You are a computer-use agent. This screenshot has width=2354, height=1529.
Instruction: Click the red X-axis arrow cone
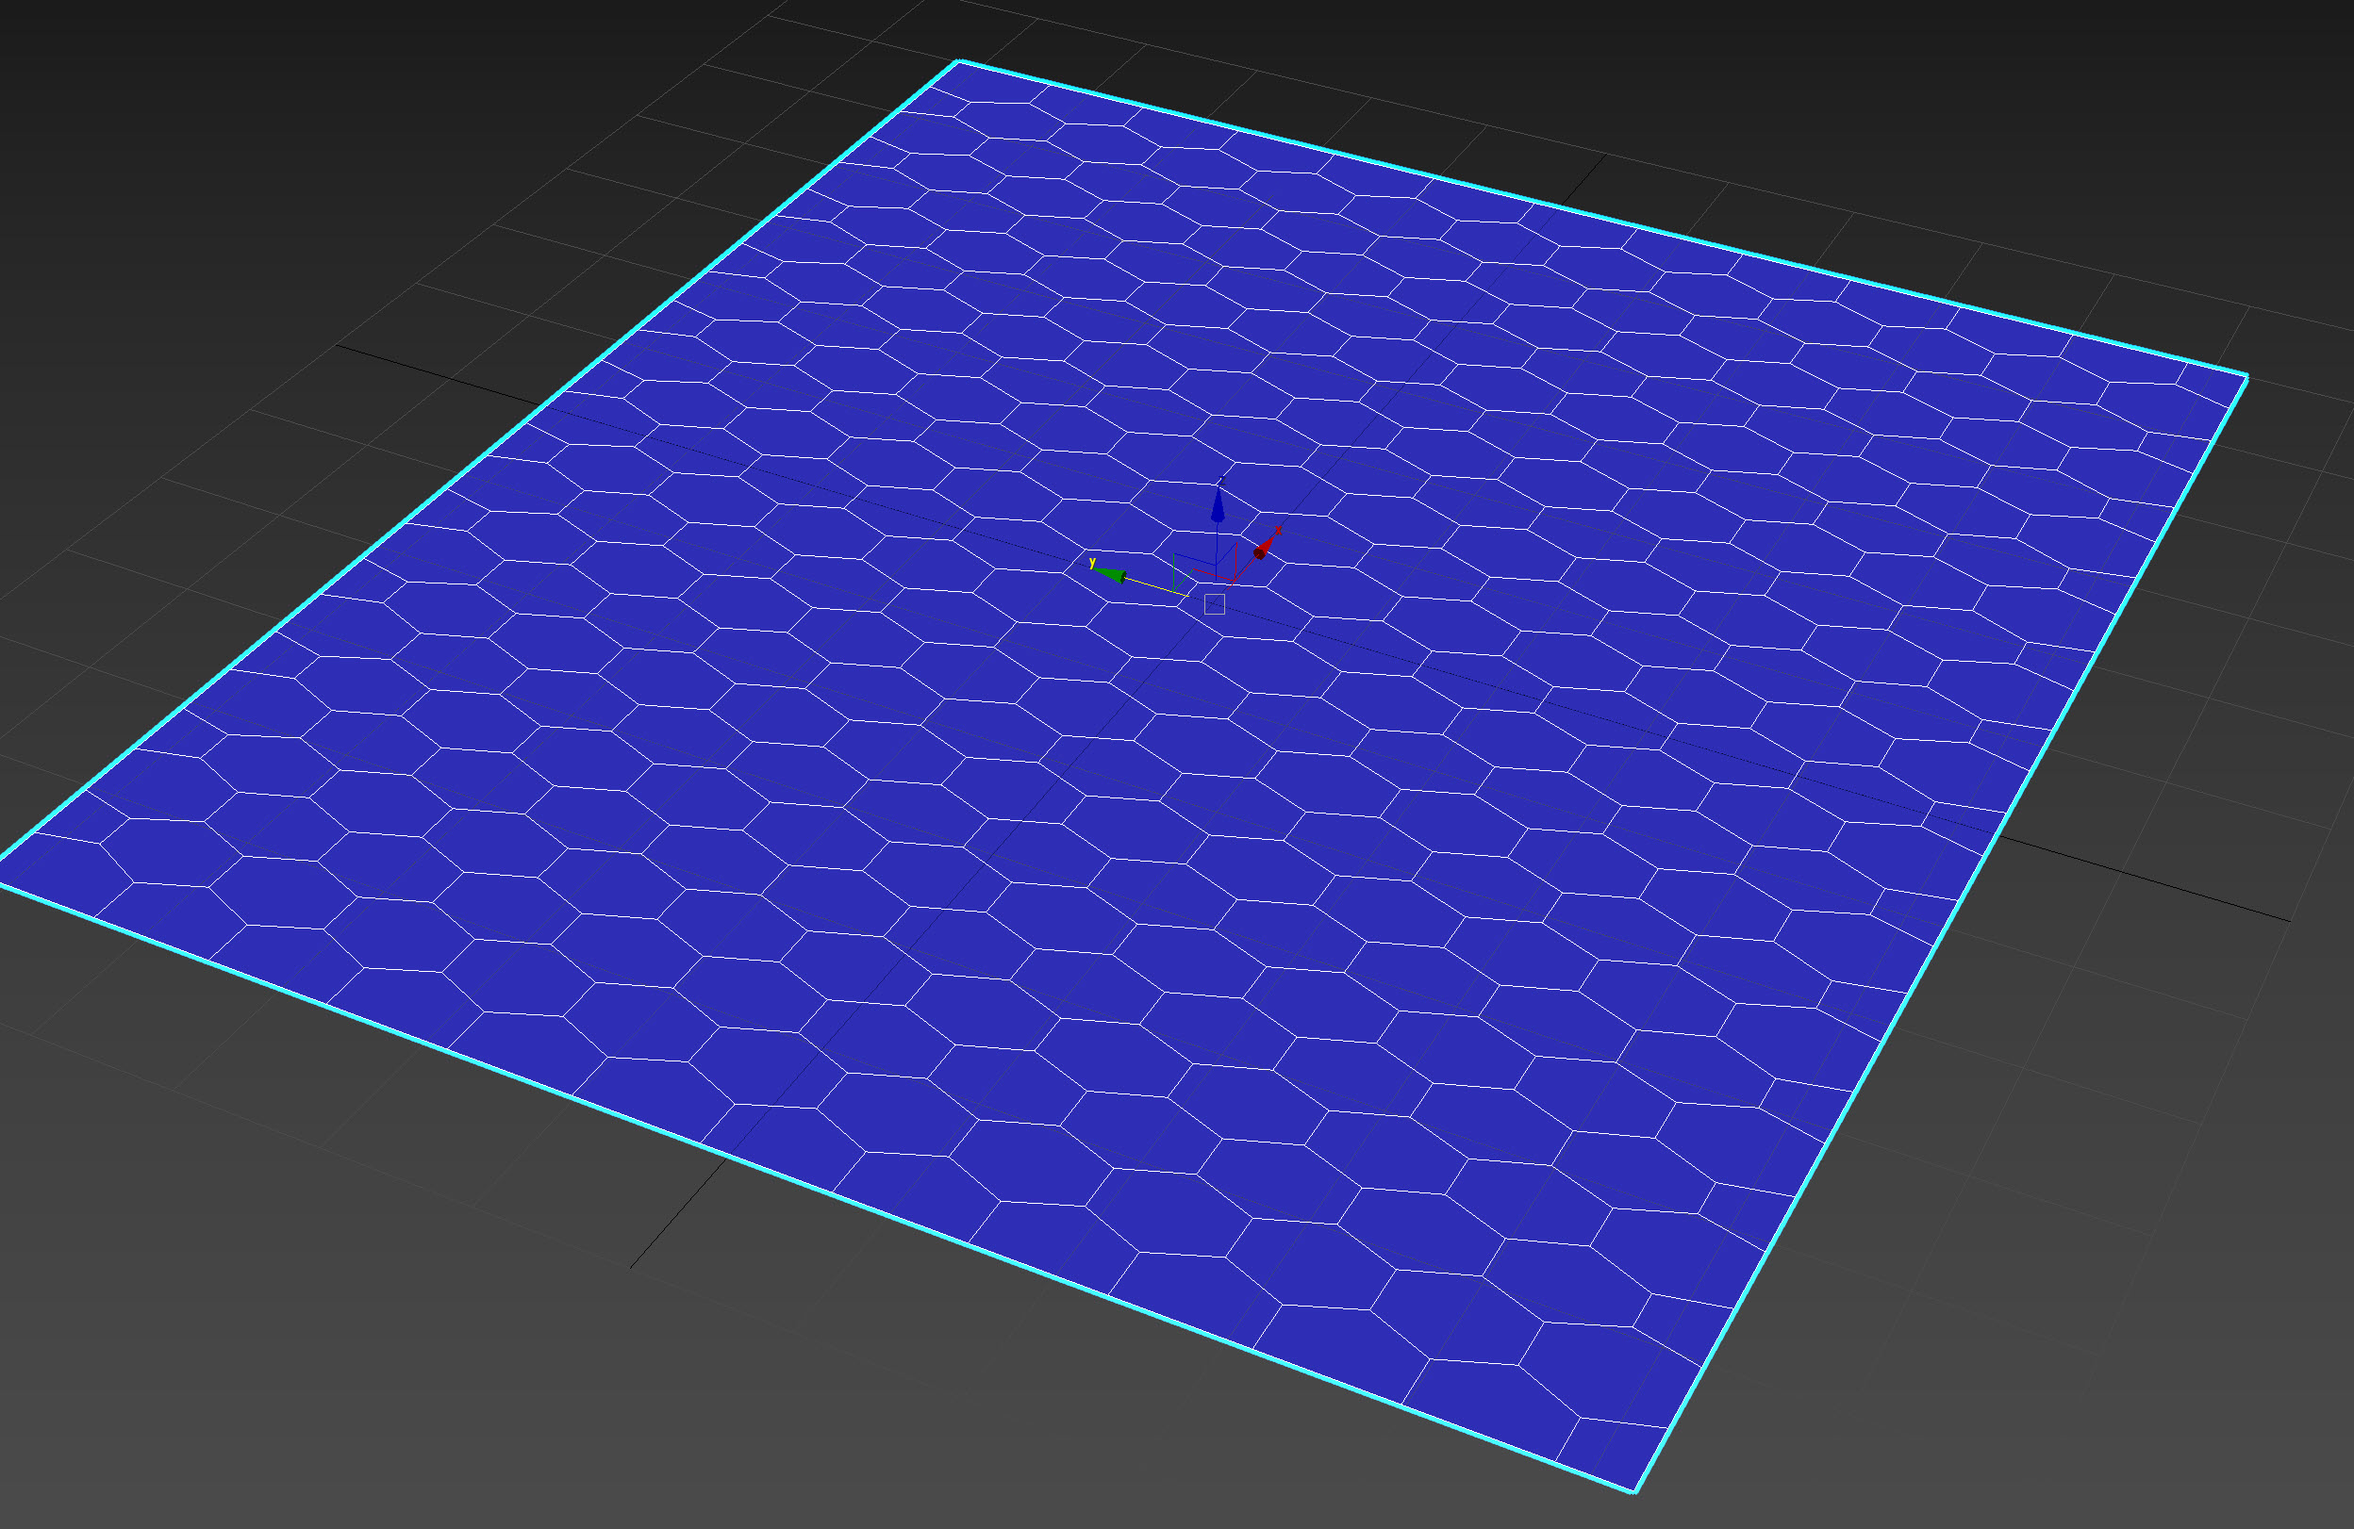1262,551
